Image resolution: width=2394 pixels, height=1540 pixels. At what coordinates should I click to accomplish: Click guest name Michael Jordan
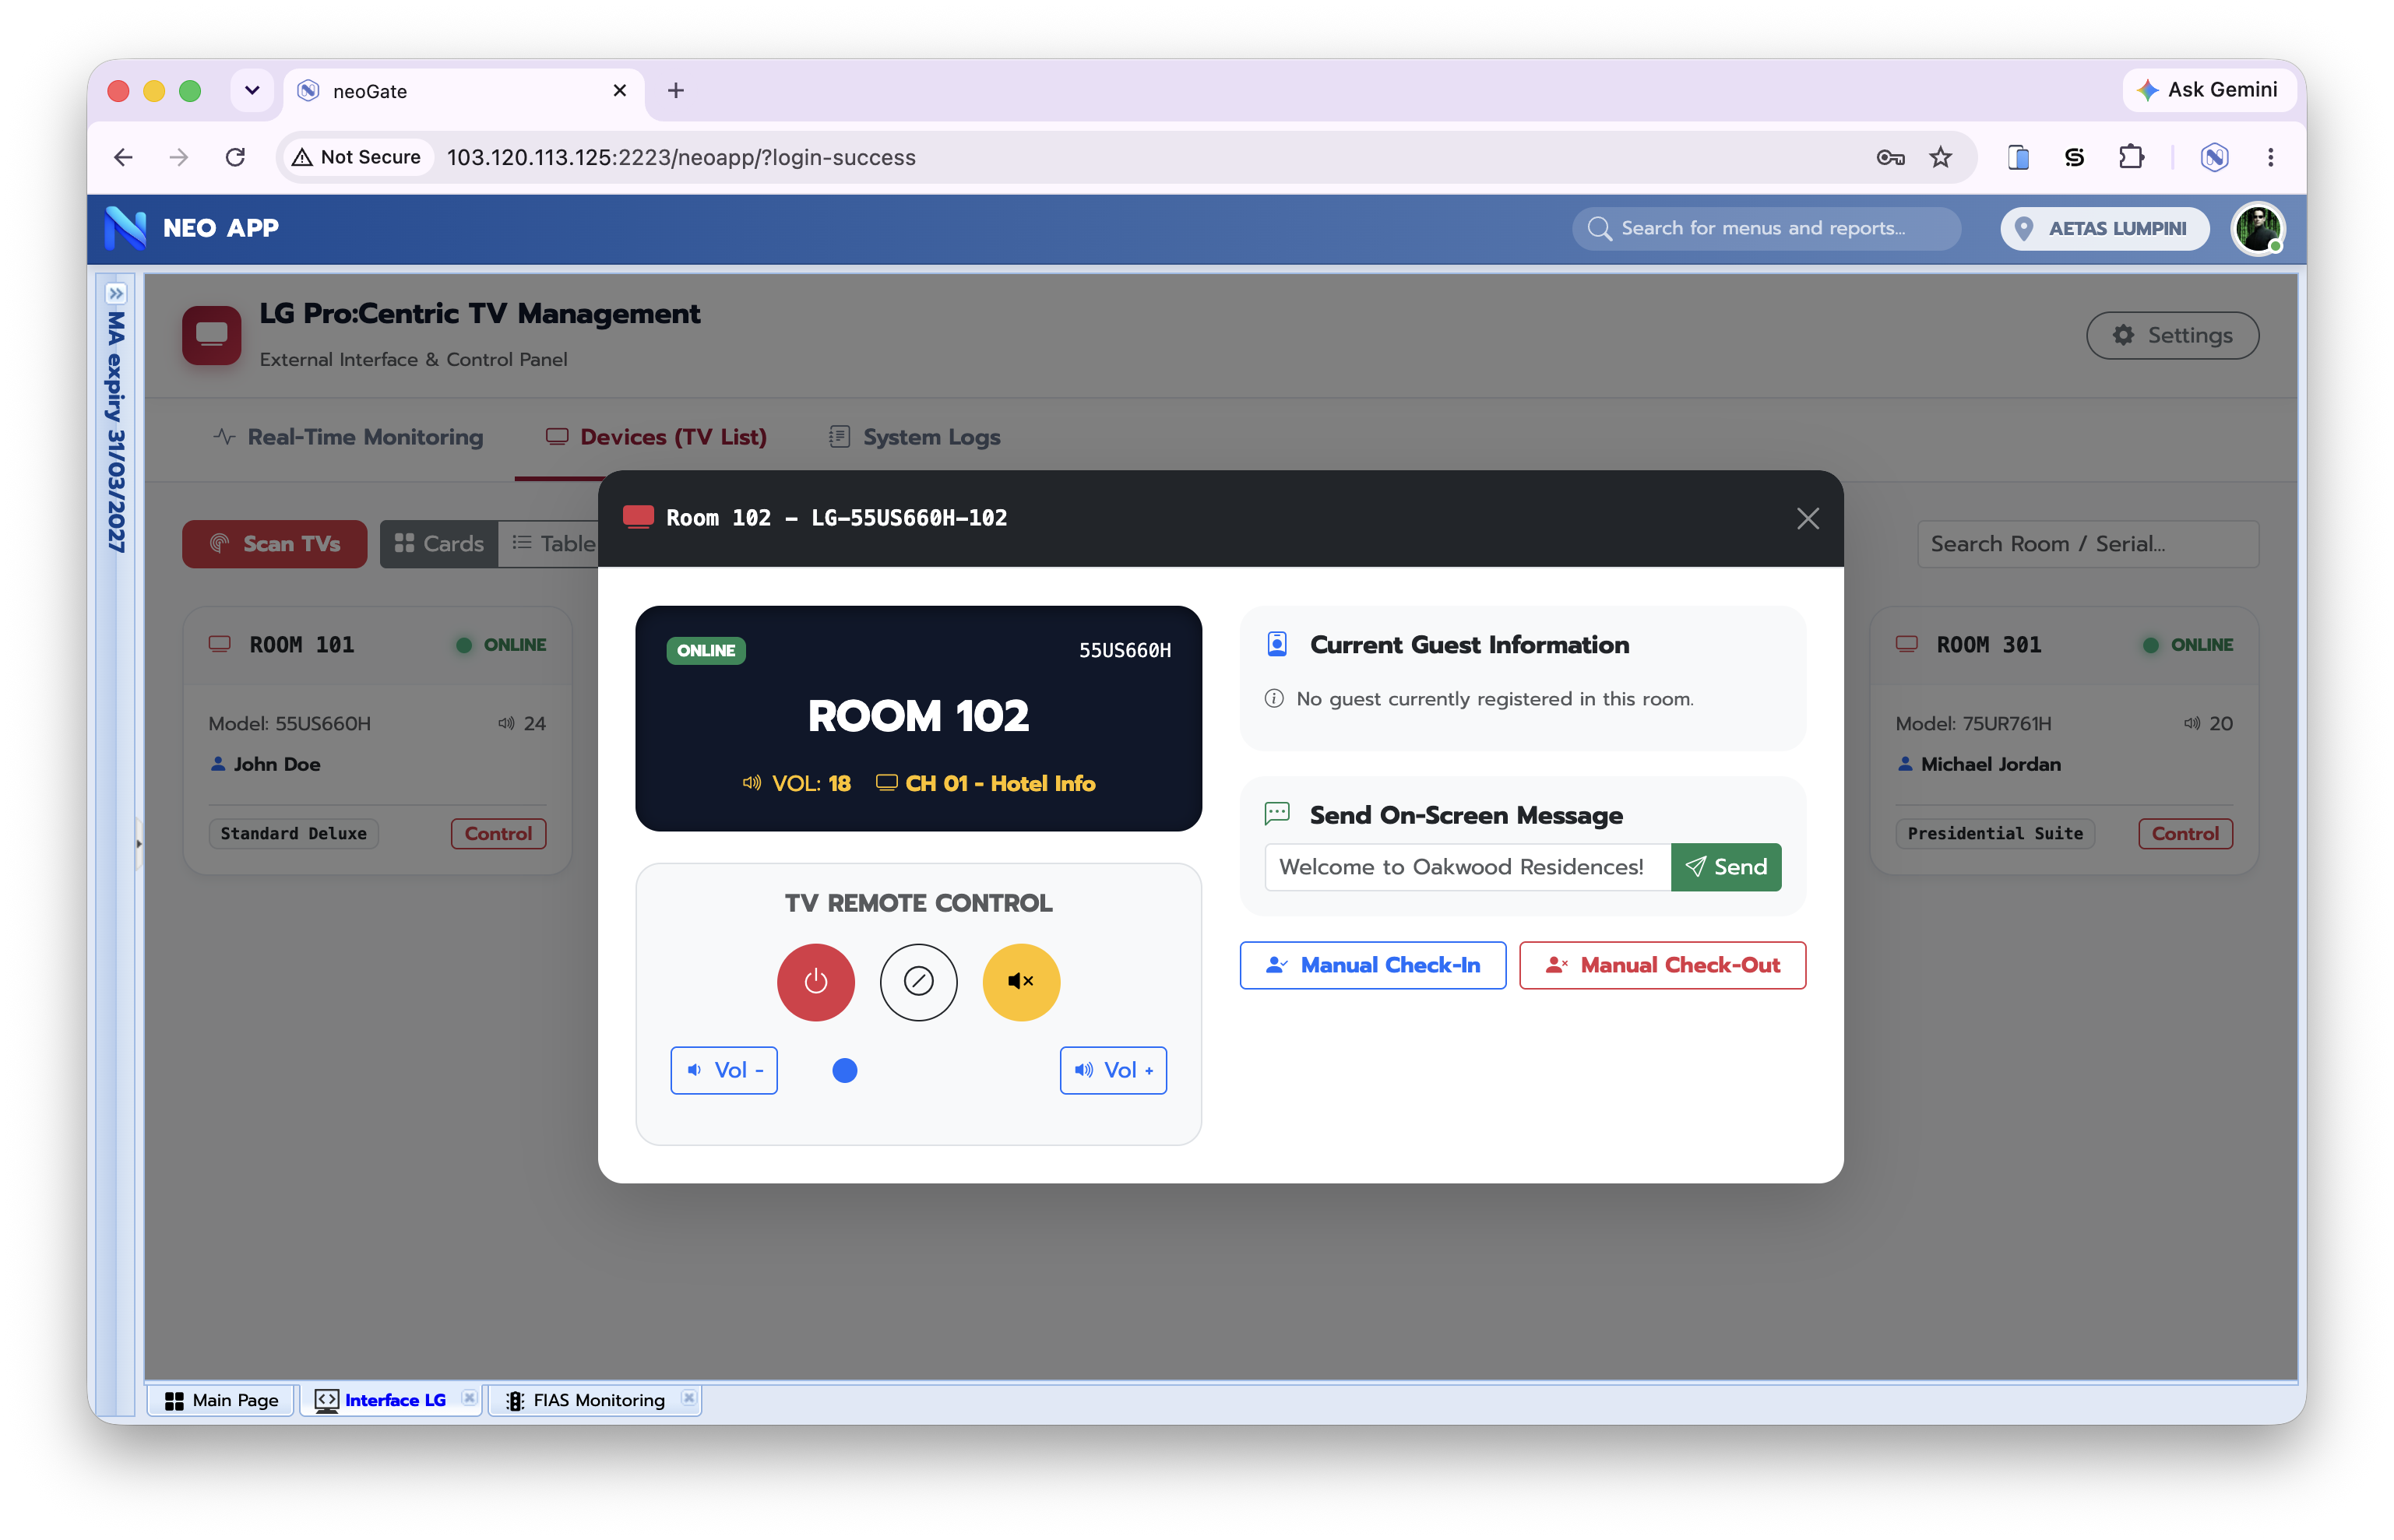[x=1990, y=764]
